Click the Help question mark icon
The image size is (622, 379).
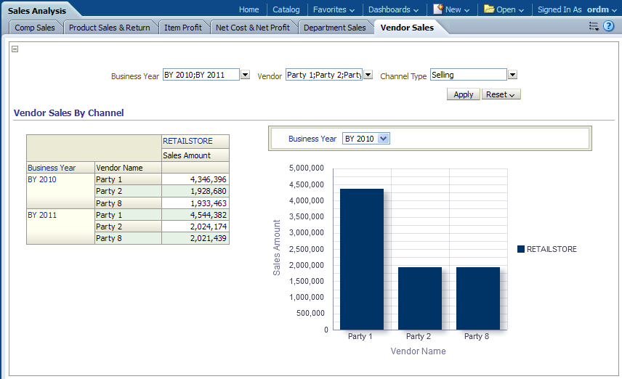point(609,26)
